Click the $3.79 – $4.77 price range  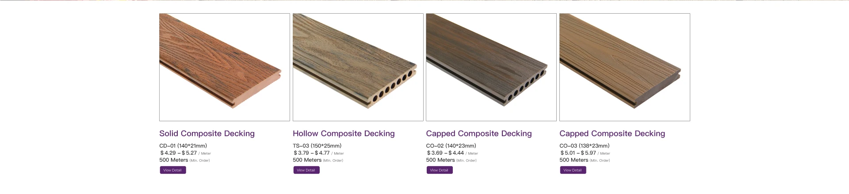312,153
